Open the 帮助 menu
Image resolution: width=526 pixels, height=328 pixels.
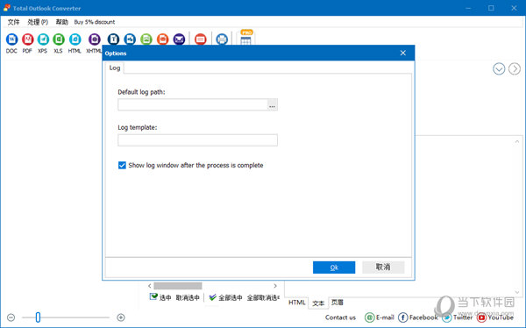[61, 22]
